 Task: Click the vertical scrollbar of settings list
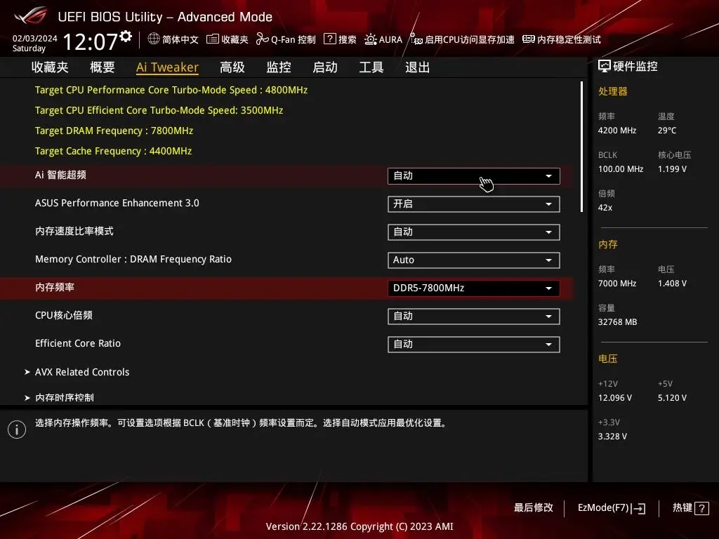click(581, 147)
